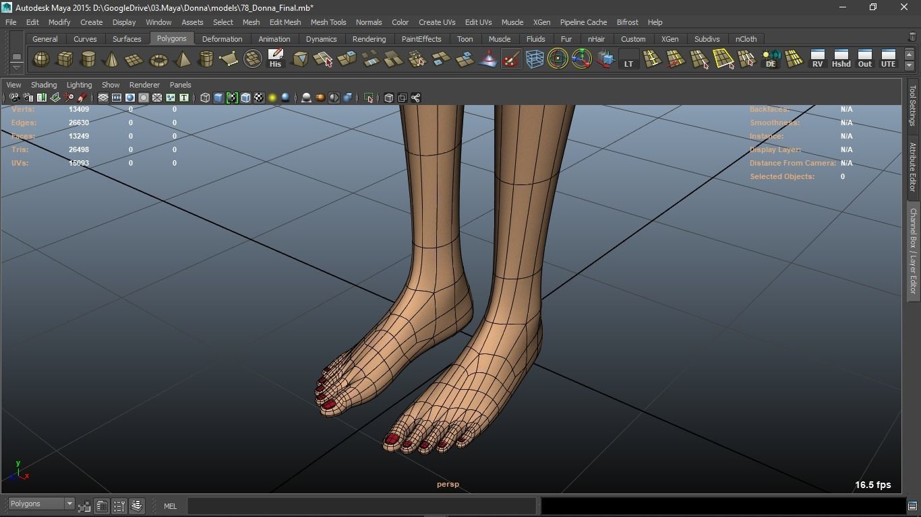Open the Sculpt Geometry brush tool icon
The width and height of the screenshot is (921, 517).
coord(511,59)
